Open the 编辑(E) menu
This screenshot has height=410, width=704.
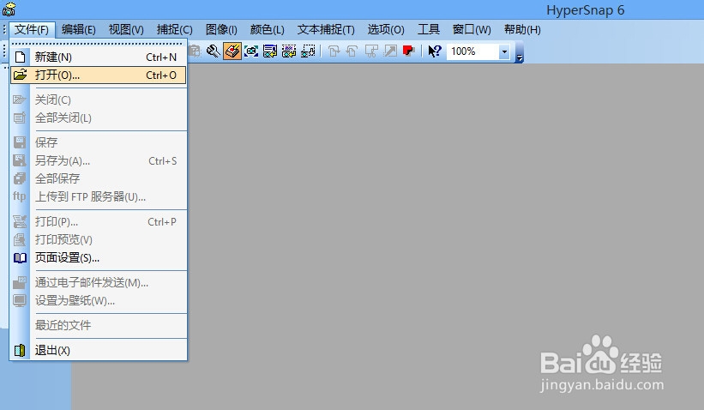point(79,30)
